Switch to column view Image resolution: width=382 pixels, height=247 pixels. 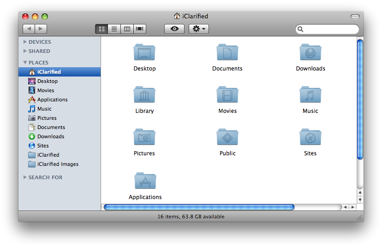127,29
